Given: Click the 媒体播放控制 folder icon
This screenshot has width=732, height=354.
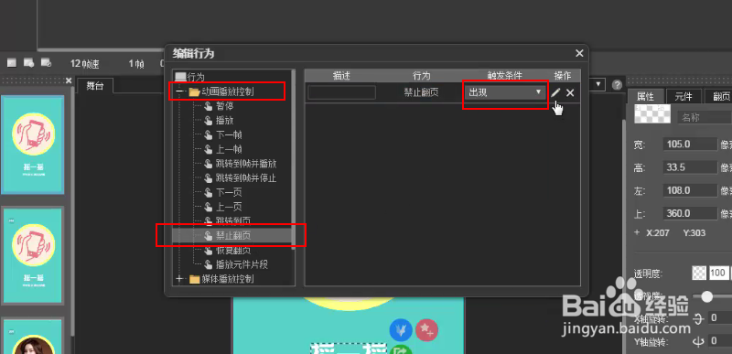Looking at the screenshot, I should 195,279.
